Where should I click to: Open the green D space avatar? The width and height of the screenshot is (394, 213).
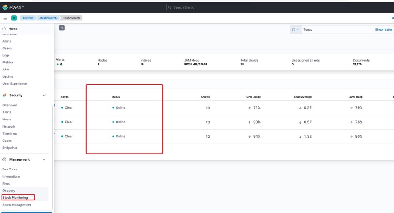(14, 18)
